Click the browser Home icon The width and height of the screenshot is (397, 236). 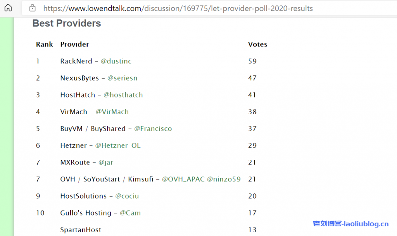coord(8,8)
